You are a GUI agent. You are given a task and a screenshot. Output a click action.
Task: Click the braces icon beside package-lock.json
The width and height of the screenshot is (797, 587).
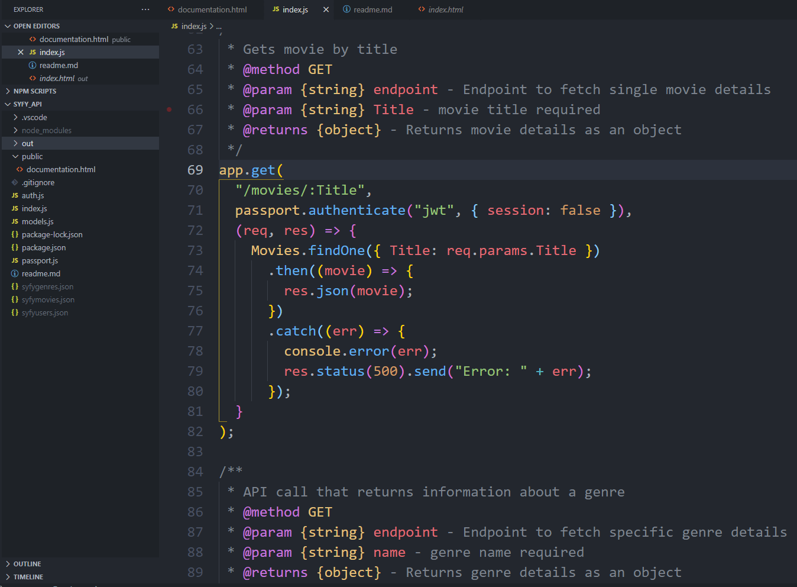(15, 234)
